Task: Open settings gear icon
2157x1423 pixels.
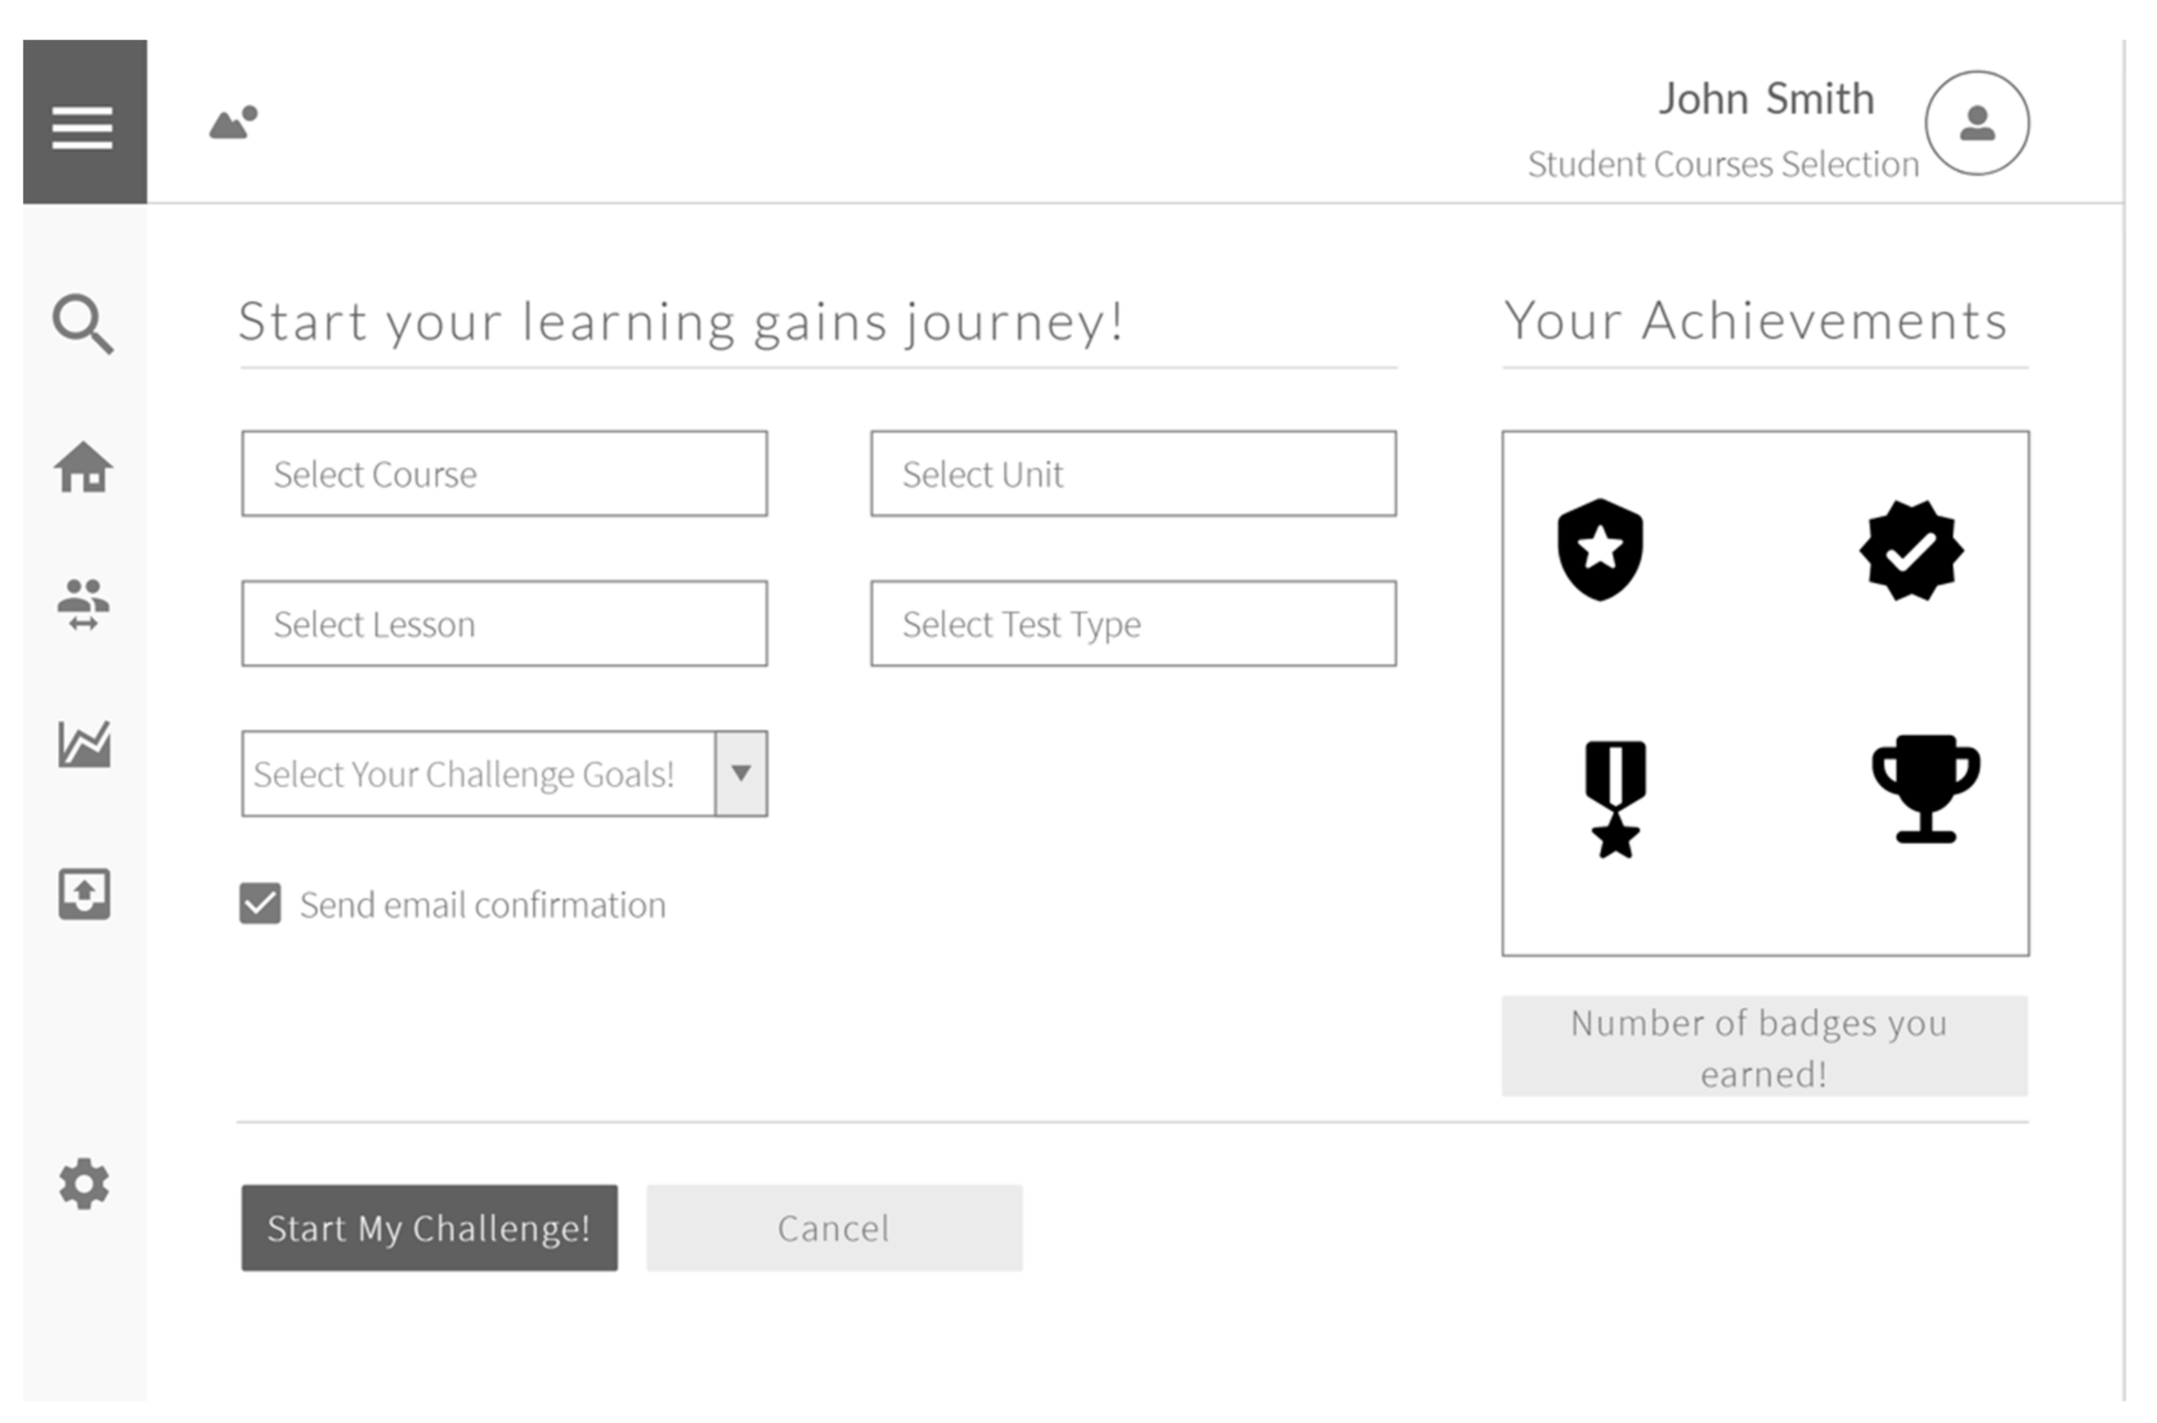Action: [x=84, y=1184]
